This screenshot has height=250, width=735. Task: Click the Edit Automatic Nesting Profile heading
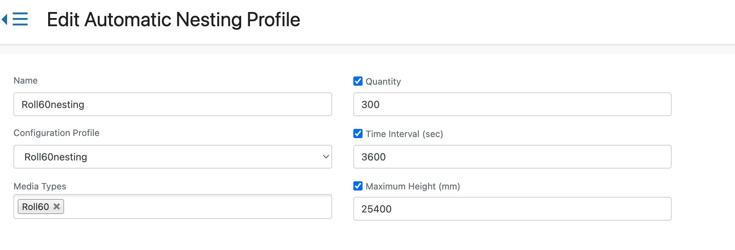[x=173, y=19]
